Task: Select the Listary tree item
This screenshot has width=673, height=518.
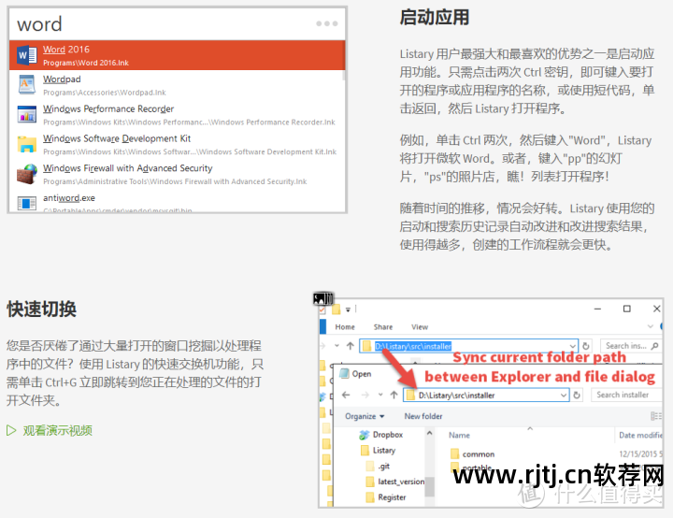Action: click(379, 450)
